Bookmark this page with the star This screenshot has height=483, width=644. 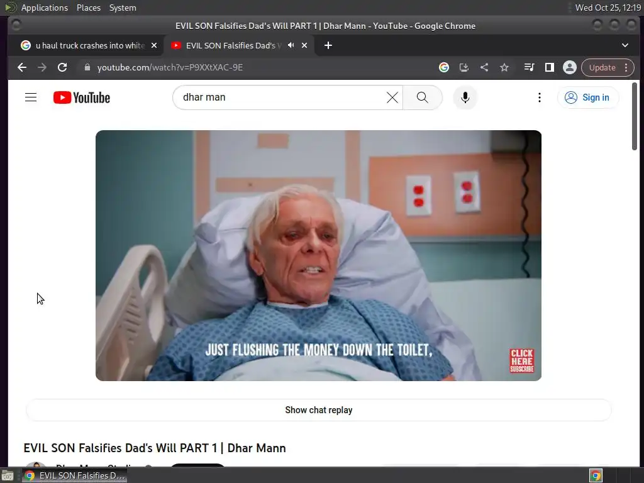click(504, 67)
